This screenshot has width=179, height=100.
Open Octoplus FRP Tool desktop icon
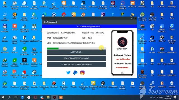coord(93,85)
